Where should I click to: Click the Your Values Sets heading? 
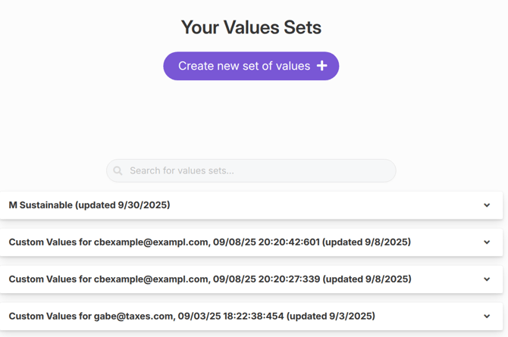point(251,28)
